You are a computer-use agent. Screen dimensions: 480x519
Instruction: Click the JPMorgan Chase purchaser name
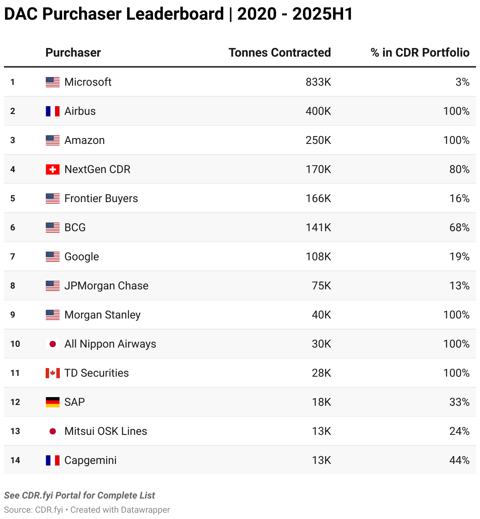click(106, 286)
